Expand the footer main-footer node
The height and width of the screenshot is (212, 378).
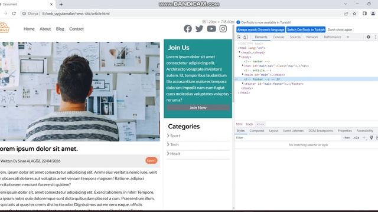243,84
